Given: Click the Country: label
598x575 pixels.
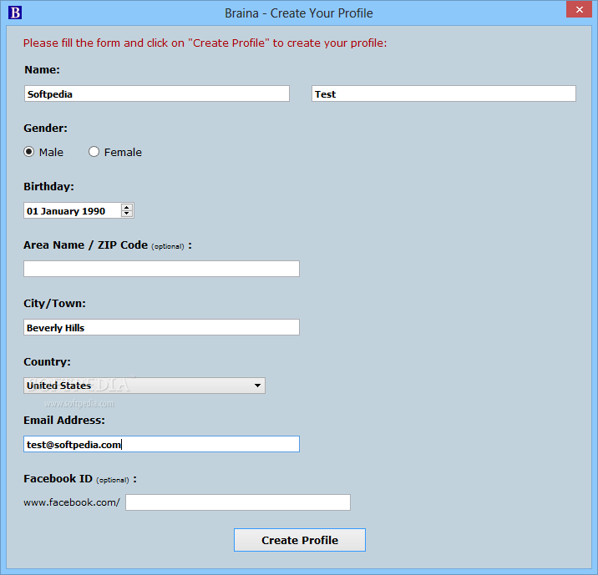Looking at the screenshot, I should [x=48, y=362].
